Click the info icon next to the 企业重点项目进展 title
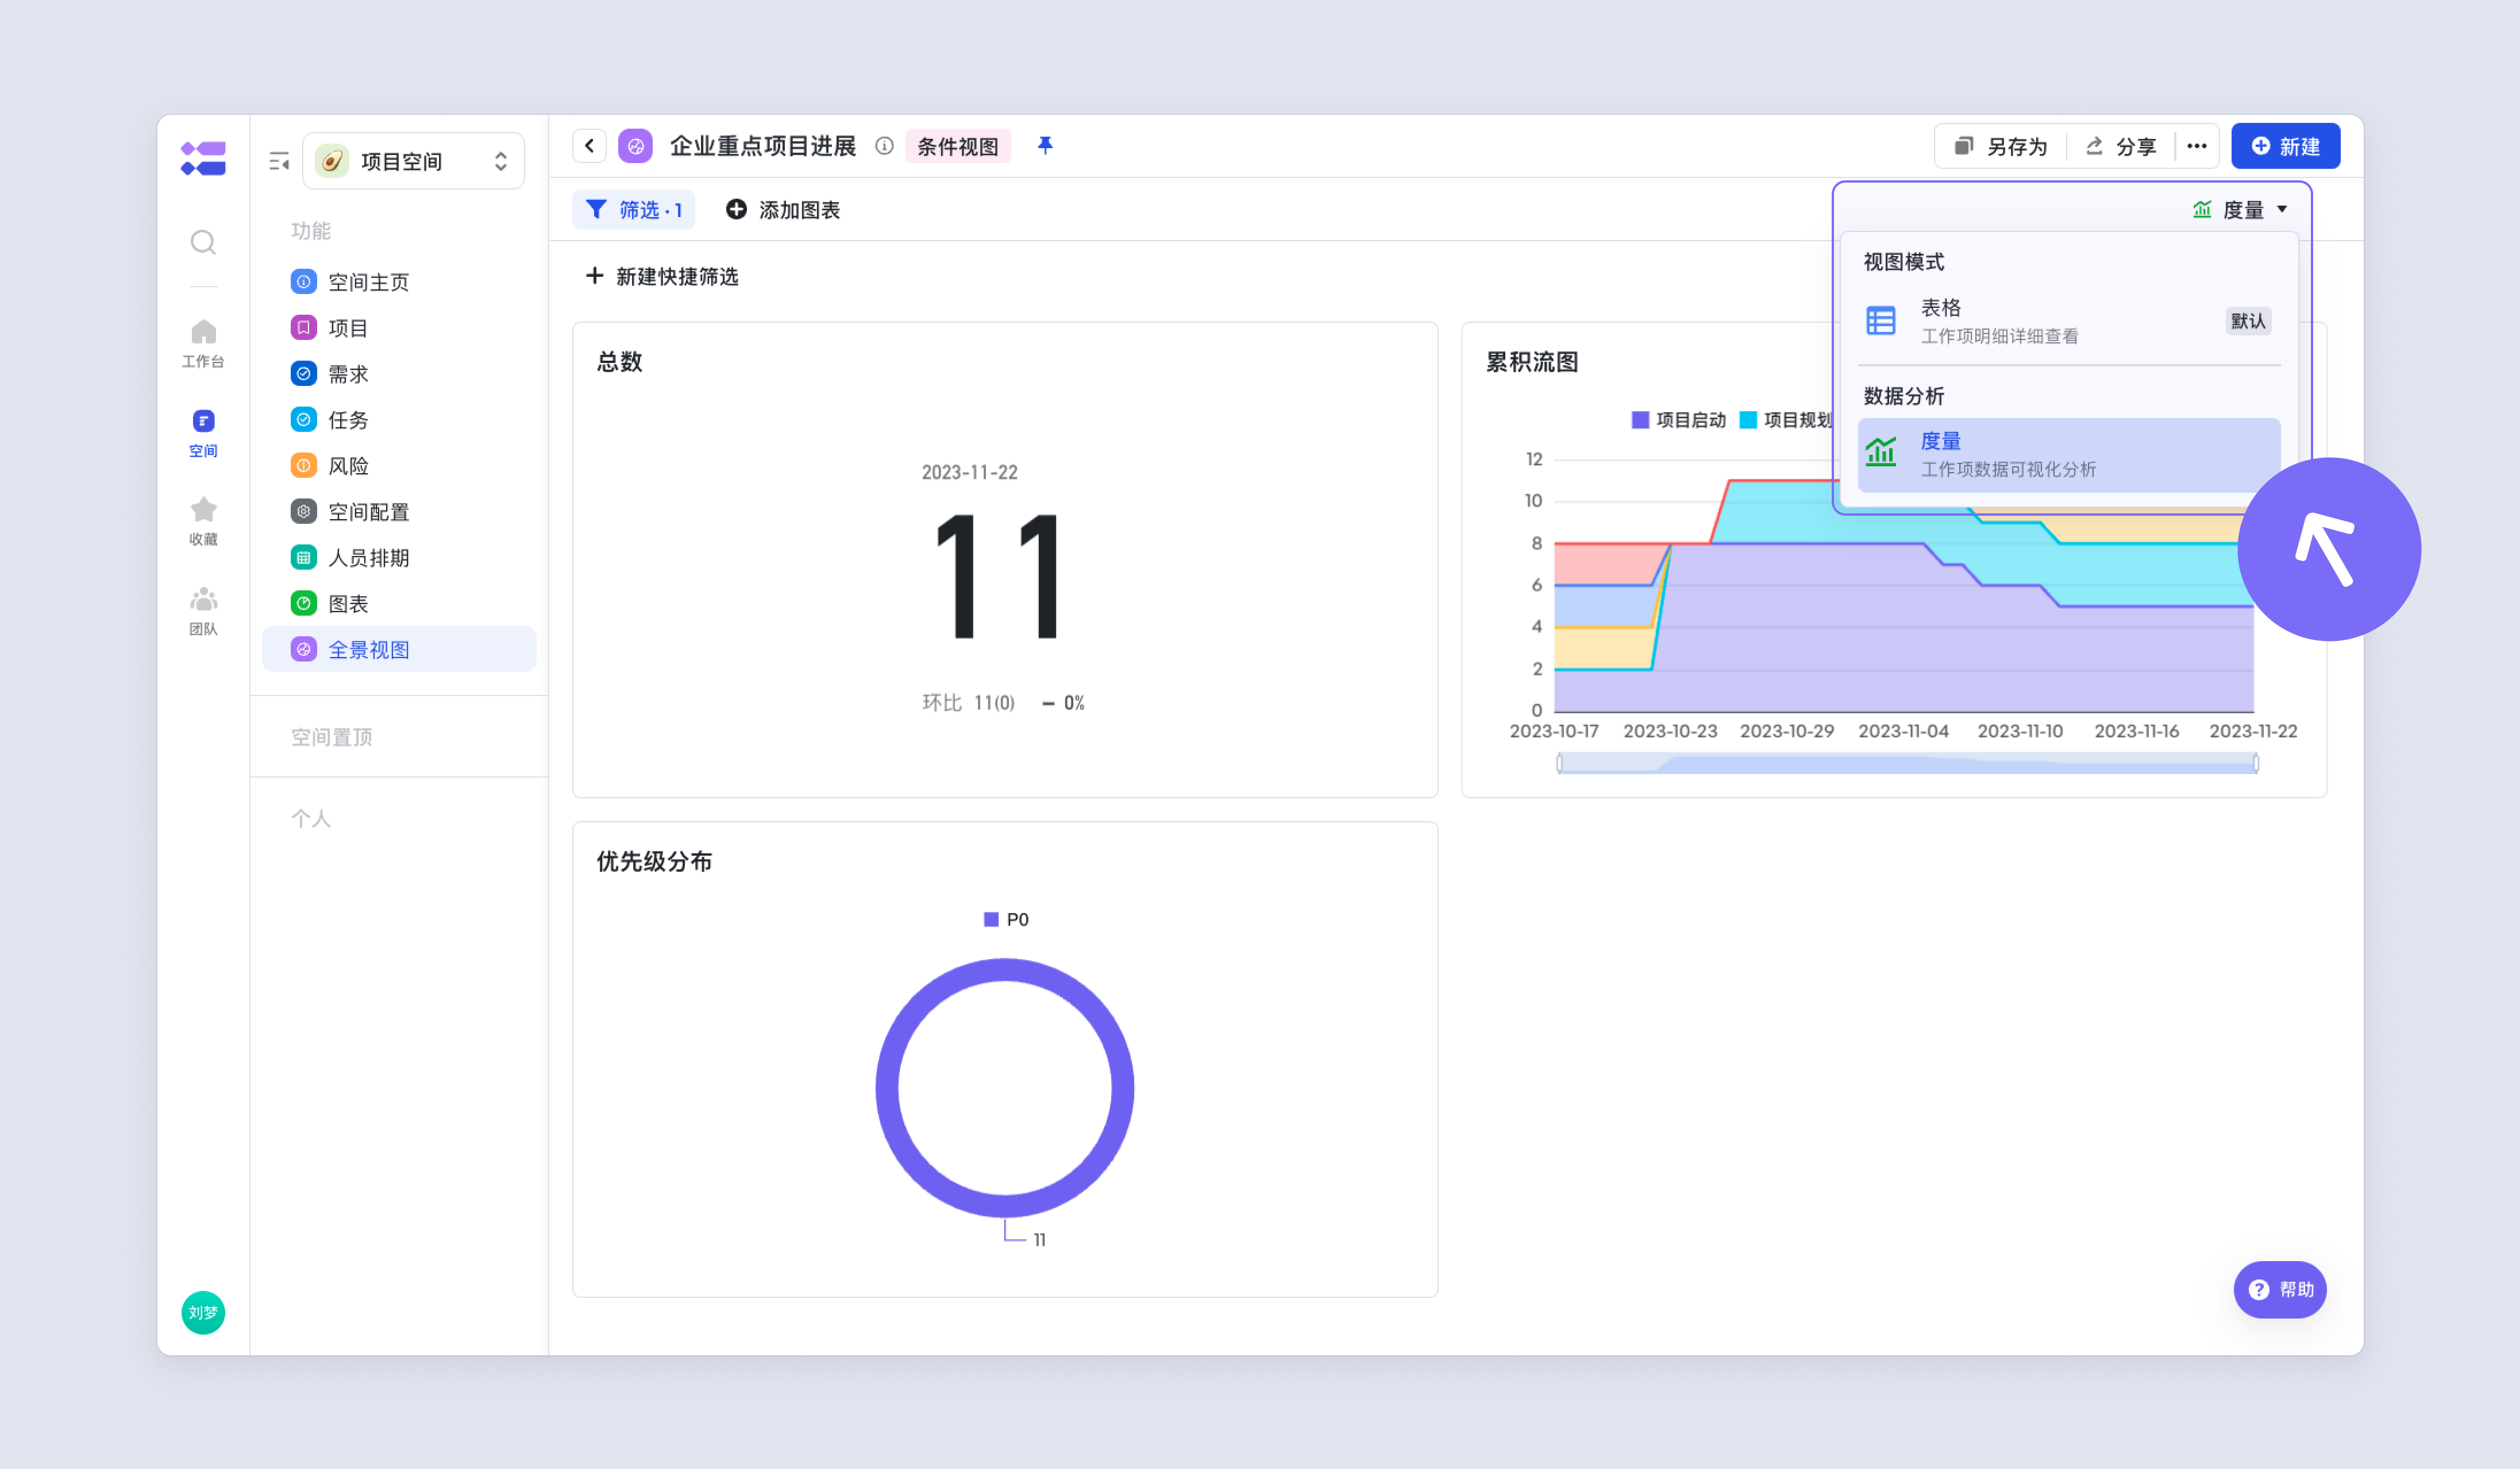 (x=884, y=146)
